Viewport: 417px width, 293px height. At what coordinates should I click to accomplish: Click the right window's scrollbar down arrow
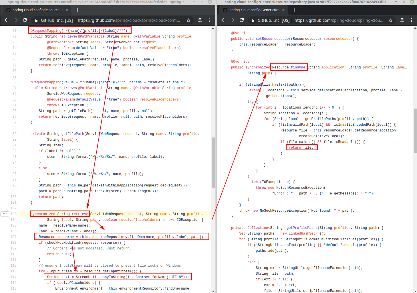(x=415, y=291)
